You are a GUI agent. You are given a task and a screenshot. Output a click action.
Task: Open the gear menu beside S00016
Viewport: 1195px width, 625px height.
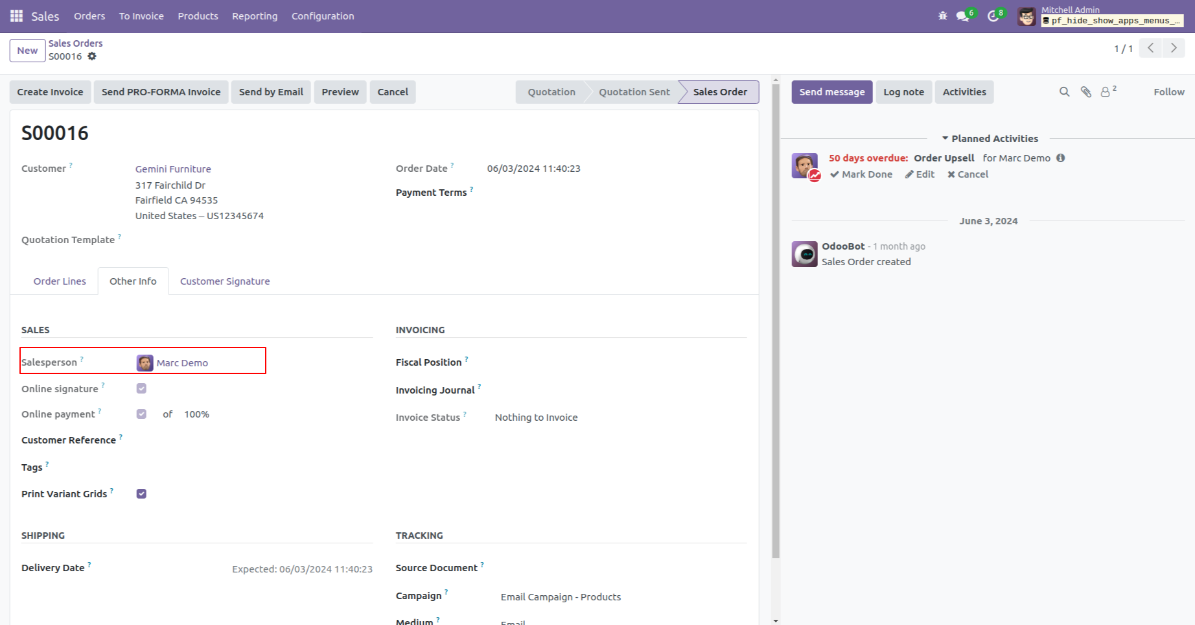click(92, 56)
